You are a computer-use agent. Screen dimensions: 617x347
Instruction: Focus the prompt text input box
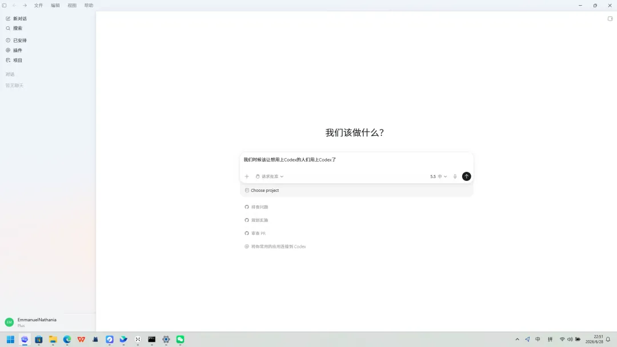point(356,160)
